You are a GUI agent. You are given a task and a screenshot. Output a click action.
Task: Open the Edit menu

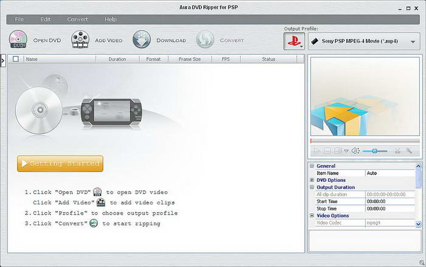(46, 19)
